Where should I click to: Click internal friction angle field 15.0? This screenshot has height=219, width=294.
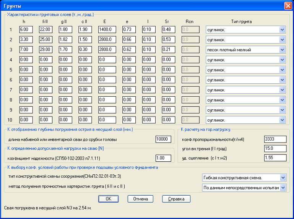275,148
